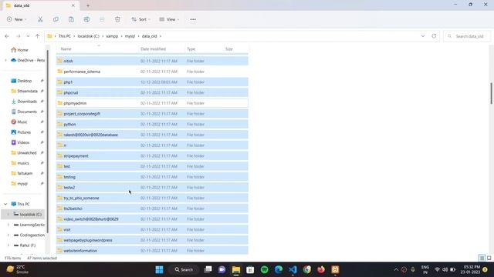Click the Cut icon in toolbar
494x277 pixels.
coord(40,19)
